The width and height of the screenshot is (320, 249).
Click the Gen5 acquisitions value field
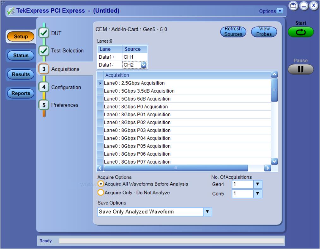click(x=243, y=194)
